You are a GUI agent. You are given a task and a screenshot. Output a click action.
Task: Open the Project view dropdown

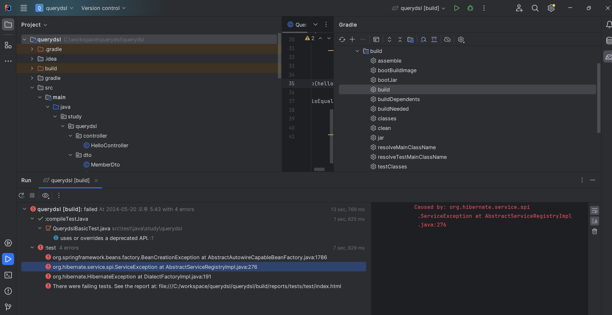click(34, 25)
